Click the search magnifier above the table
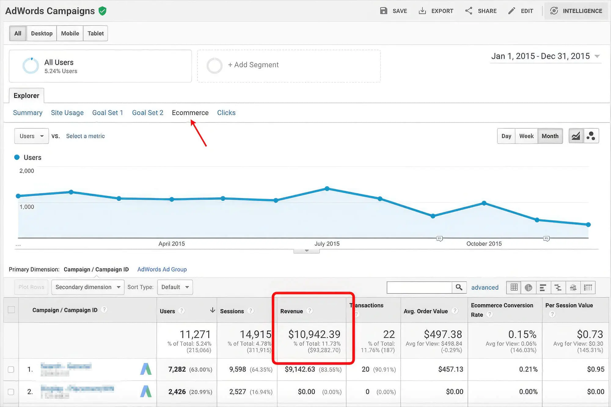The image size is (611, 407). [x=459, y=287]
